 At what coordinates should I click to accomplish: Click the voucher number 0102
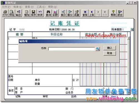click(22, 30)
